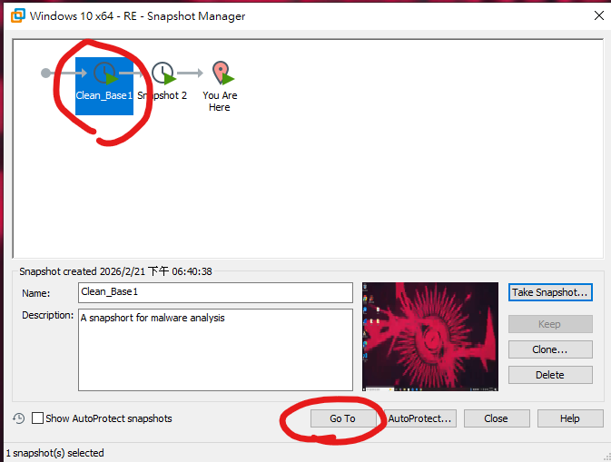
Task: Focus the snapshot Name field
Action: click(x=215, y=292)
